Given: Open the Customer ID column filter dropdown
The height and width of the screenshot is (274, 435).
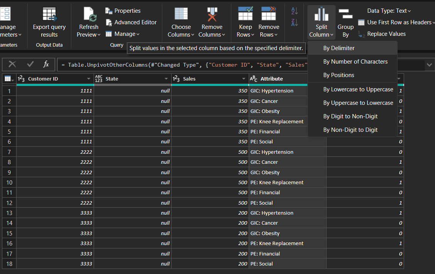Looking at the screenshot, I should pyautogui.click(x=88, y=79).
